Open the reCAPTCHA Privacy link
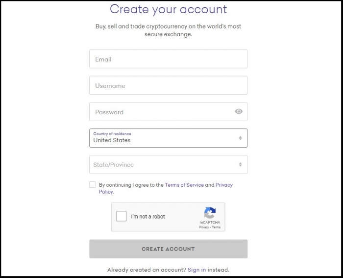 [x=204, y=227]
